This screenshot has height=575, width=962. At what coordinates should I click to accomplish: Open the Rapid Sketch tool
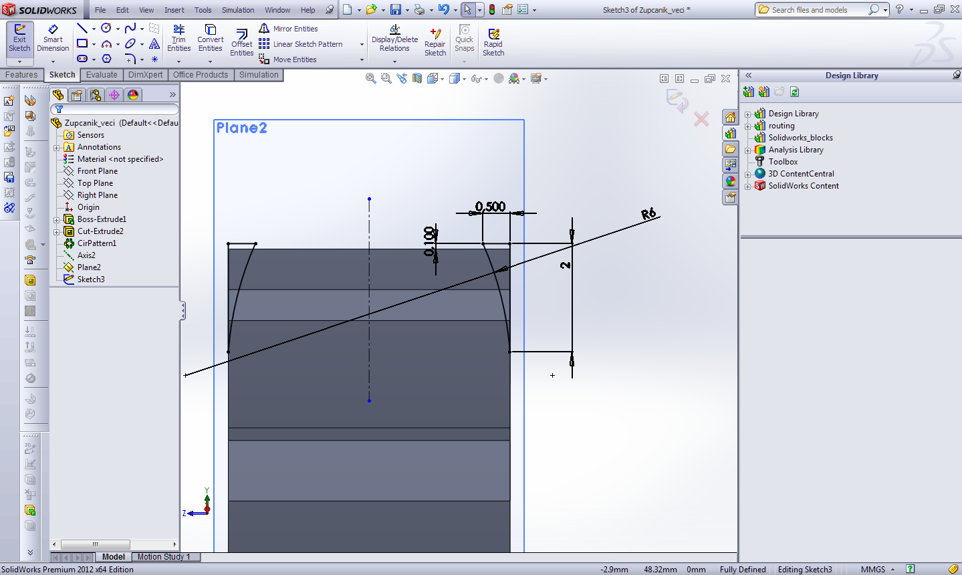pos(493,43)
